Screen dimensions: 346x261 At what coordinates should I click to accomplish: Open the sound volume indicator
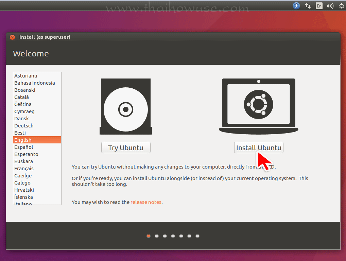(x=330, y=6)
